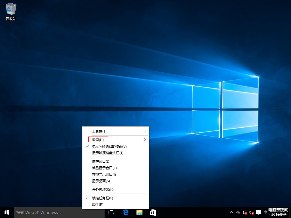This screenshot has width=291, height=218.
Task: Open the Action Center notifications icon
Action: tap(259, 212)
